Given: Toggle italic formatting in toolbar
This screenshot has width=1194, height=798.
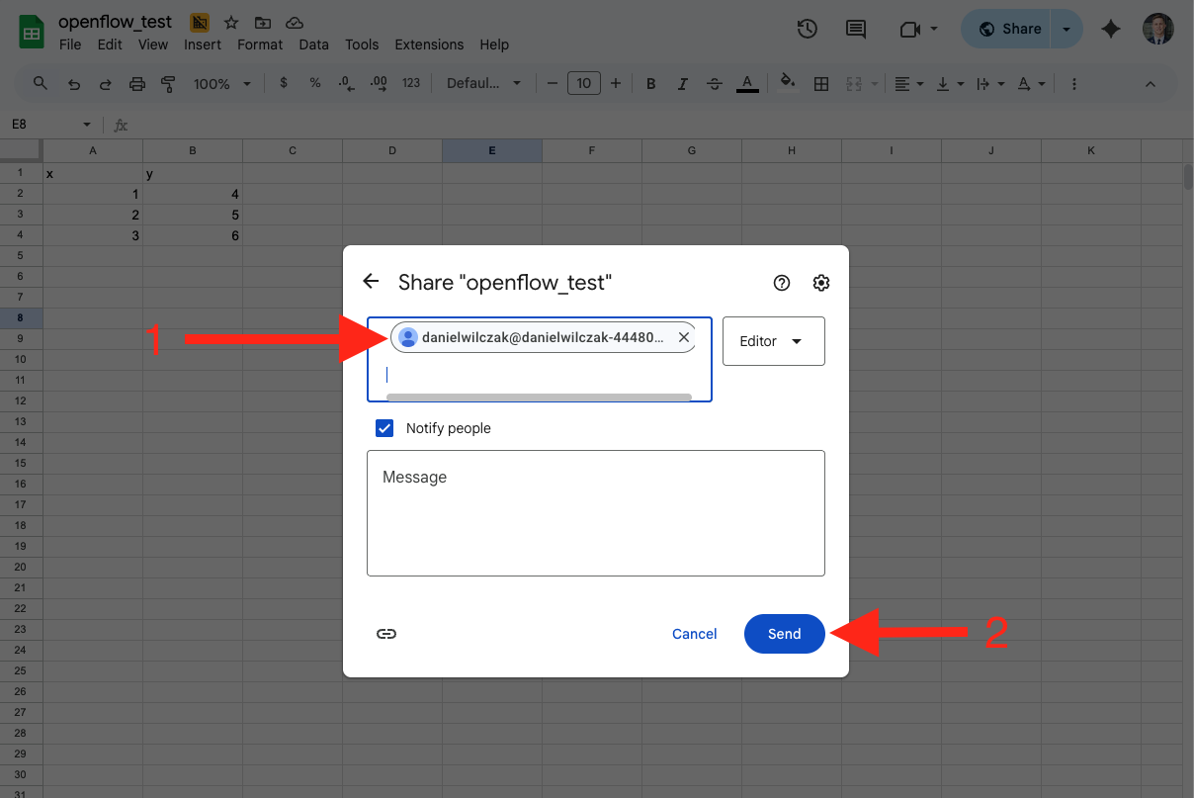Looking at the screenshot, I should pos(682,84).
